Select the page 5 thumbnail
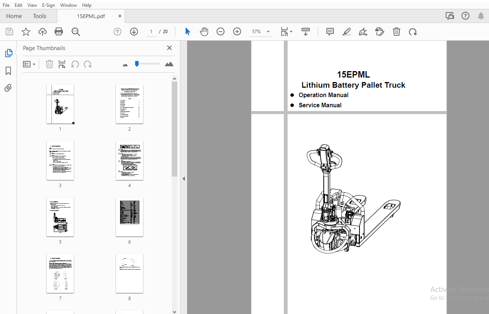489x314 pixels. 60,217
